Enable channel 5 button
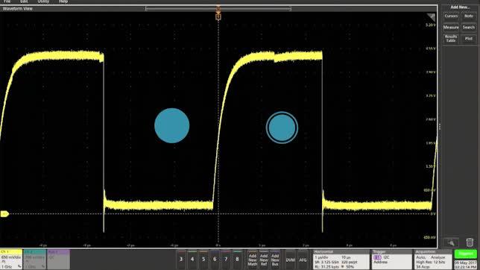Viewport: 480px width, 270px height. 203,260
